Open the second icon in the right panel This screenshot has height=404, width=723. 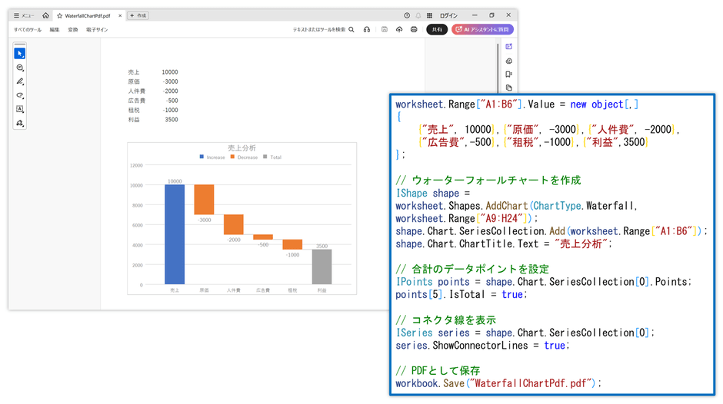coord(509,61)
